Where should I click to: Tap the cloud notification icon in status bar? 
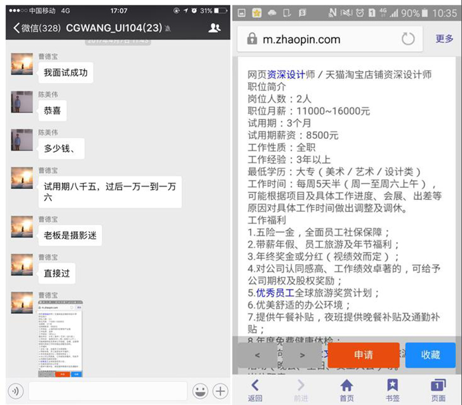tap(271, 13)
